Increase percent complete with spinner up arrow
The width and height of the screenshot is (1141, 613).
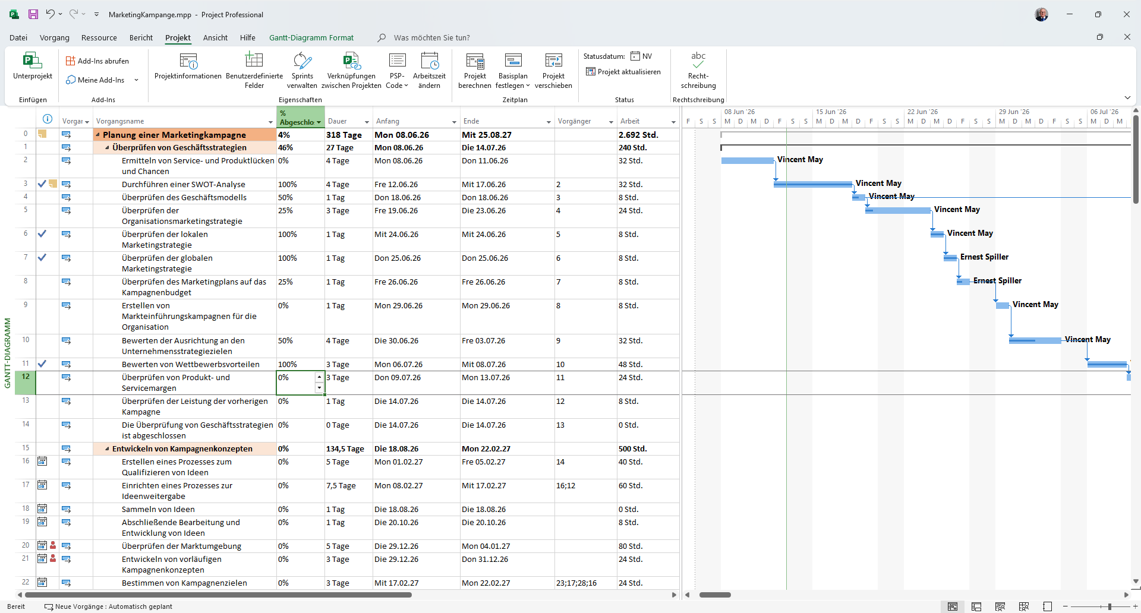coord(319,377)
